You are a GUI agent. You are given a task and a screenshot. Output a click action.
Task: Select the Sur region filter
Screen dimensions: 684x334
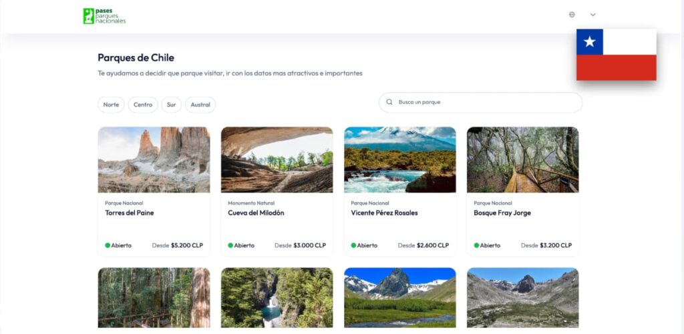click(172, 105)
